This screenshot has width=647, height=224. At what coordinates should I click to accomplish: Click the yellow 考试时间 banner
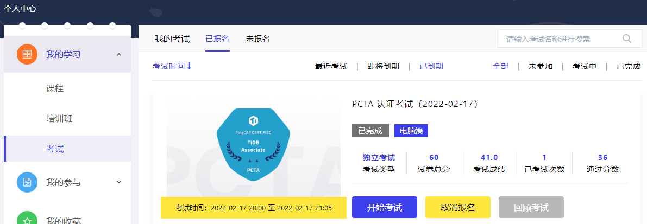253,208
